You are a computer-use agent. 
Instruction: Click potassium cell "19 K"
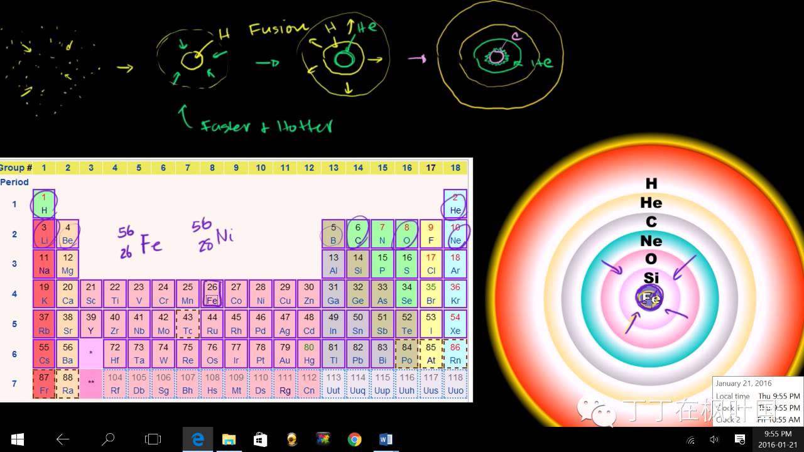tap(44, 294)
